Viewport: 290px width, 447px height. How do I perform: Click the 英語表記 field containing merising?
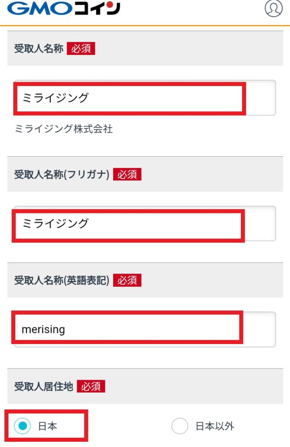pyautogui.click(x=145, y=330)
